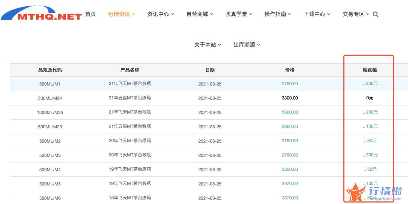Click the 涨跌幅 column header
Screen dimensions: 408x204
370,70
